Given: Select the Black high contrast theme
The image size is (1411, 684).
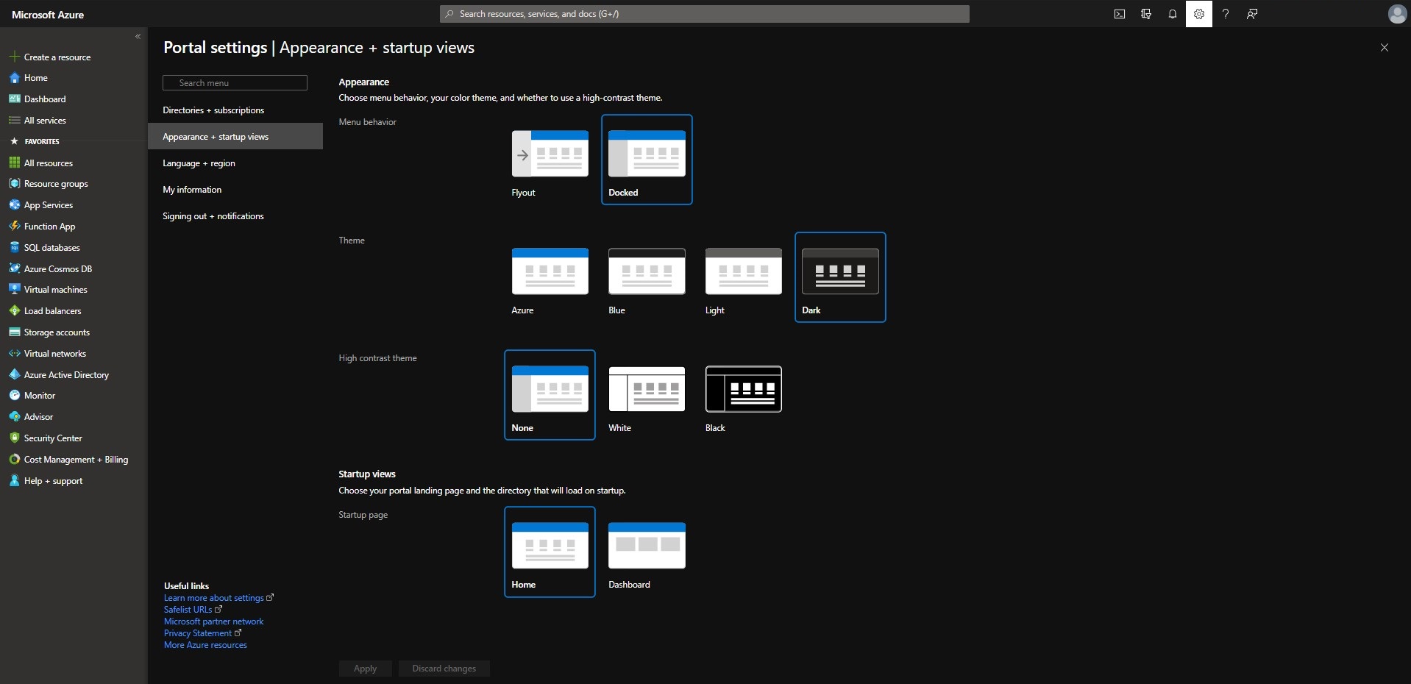Looking at the screenshot, I should (743, 396).
